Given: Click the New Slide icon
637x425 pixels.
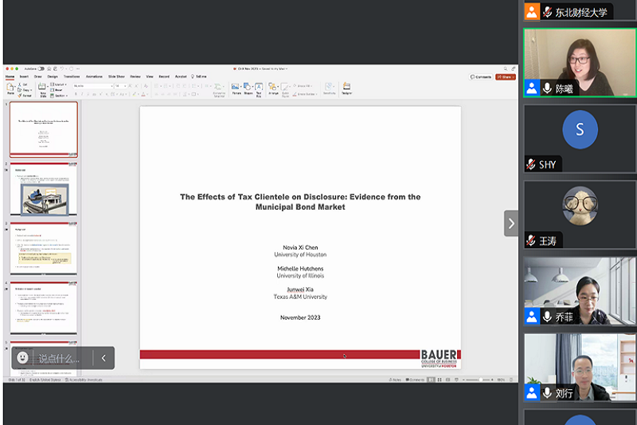Looking at the screenshot, I should pos(40,88).
